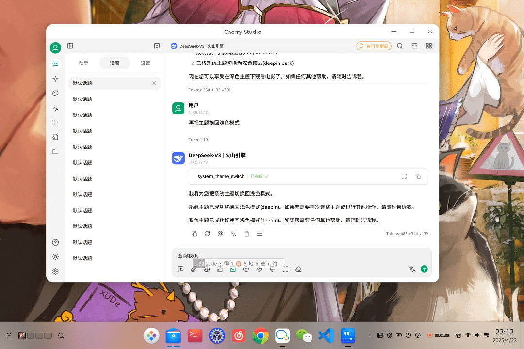This screenshot has width=524, height=349.
Task: Open the terminal from the dock
Action: point(195,335)
